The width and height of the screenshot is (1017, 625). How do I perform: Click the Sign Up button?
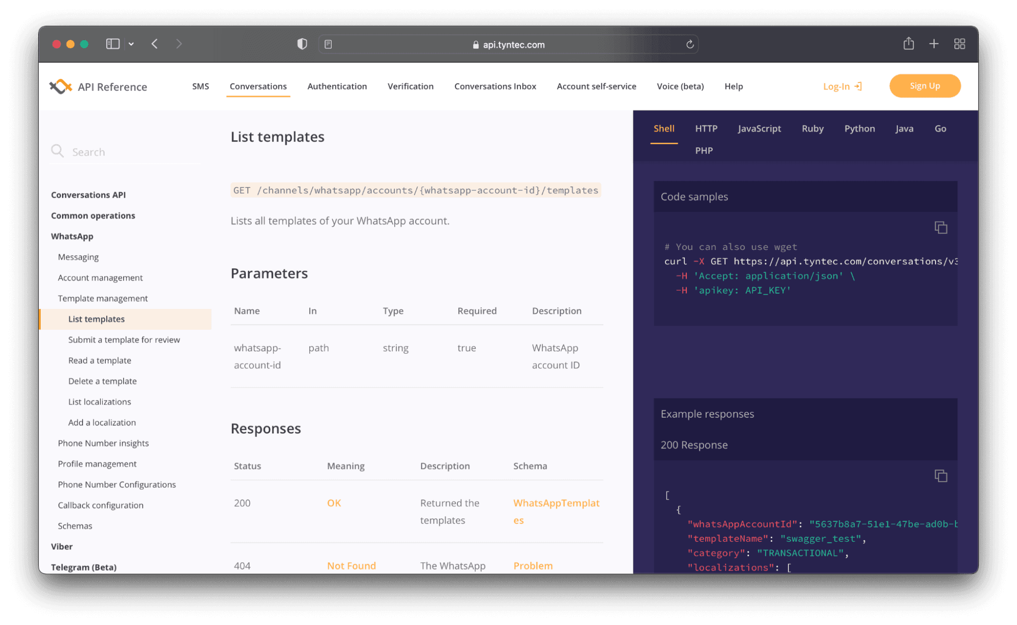(x=924, y=85)
